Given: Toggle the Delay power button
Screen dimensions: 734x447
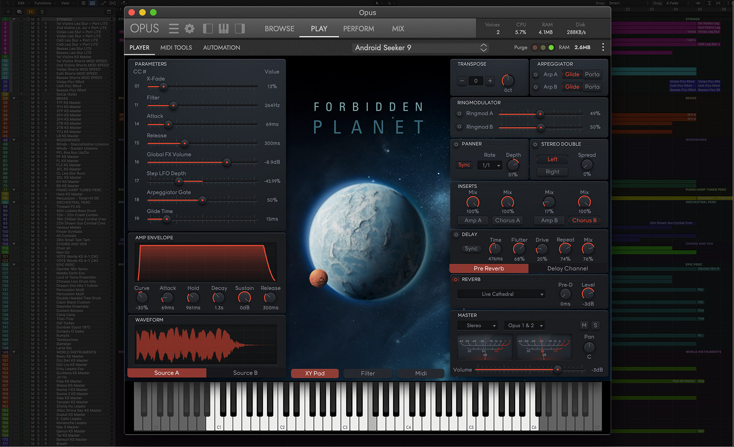Looking at the screenshot, I should point(456,235).
